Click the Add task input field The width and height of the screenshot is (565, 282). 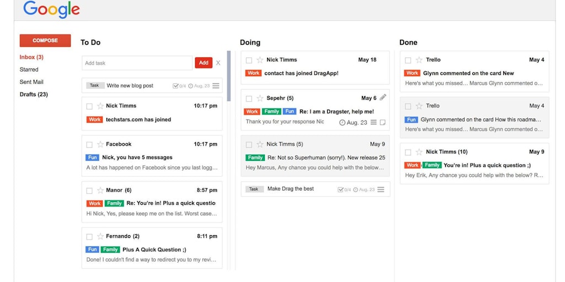click(137, 63)
